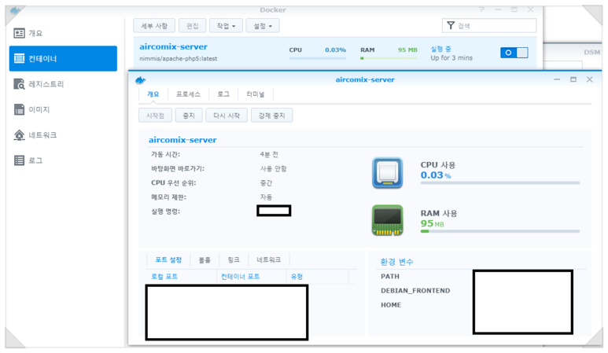The height and width of the screenshot is (353, 608).
Task: Click the 다시 시작 restart button
Action: coord(227,116)
